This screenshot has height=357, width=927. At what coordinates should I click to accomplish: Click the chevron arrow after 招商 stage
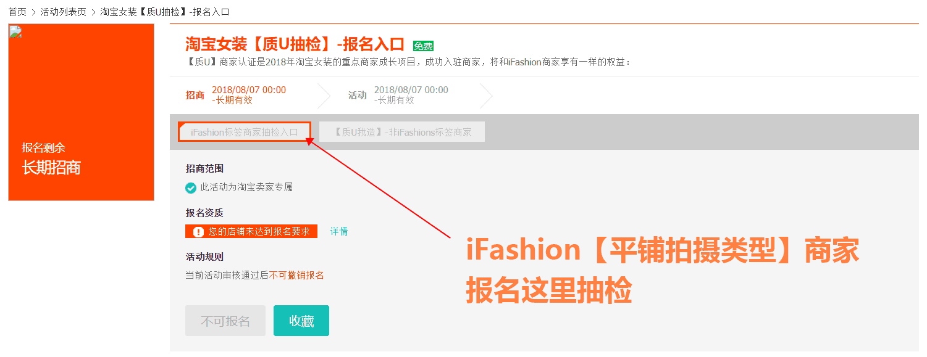point(324,96)
